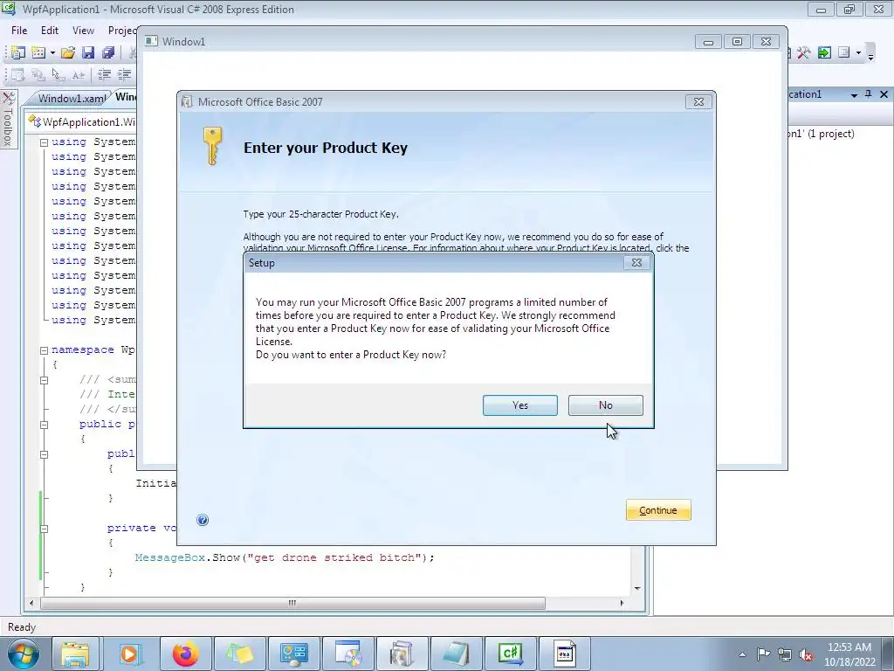Screen dimensions: 894x671
Task: Open the Solution Explorer window position dropdown
Action: [854, 94]
